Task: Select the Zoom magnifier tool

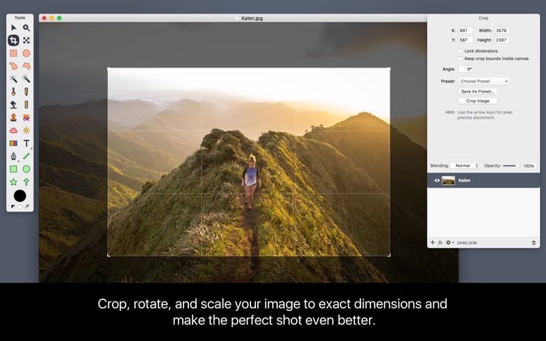Action: (x=26, y=28)
